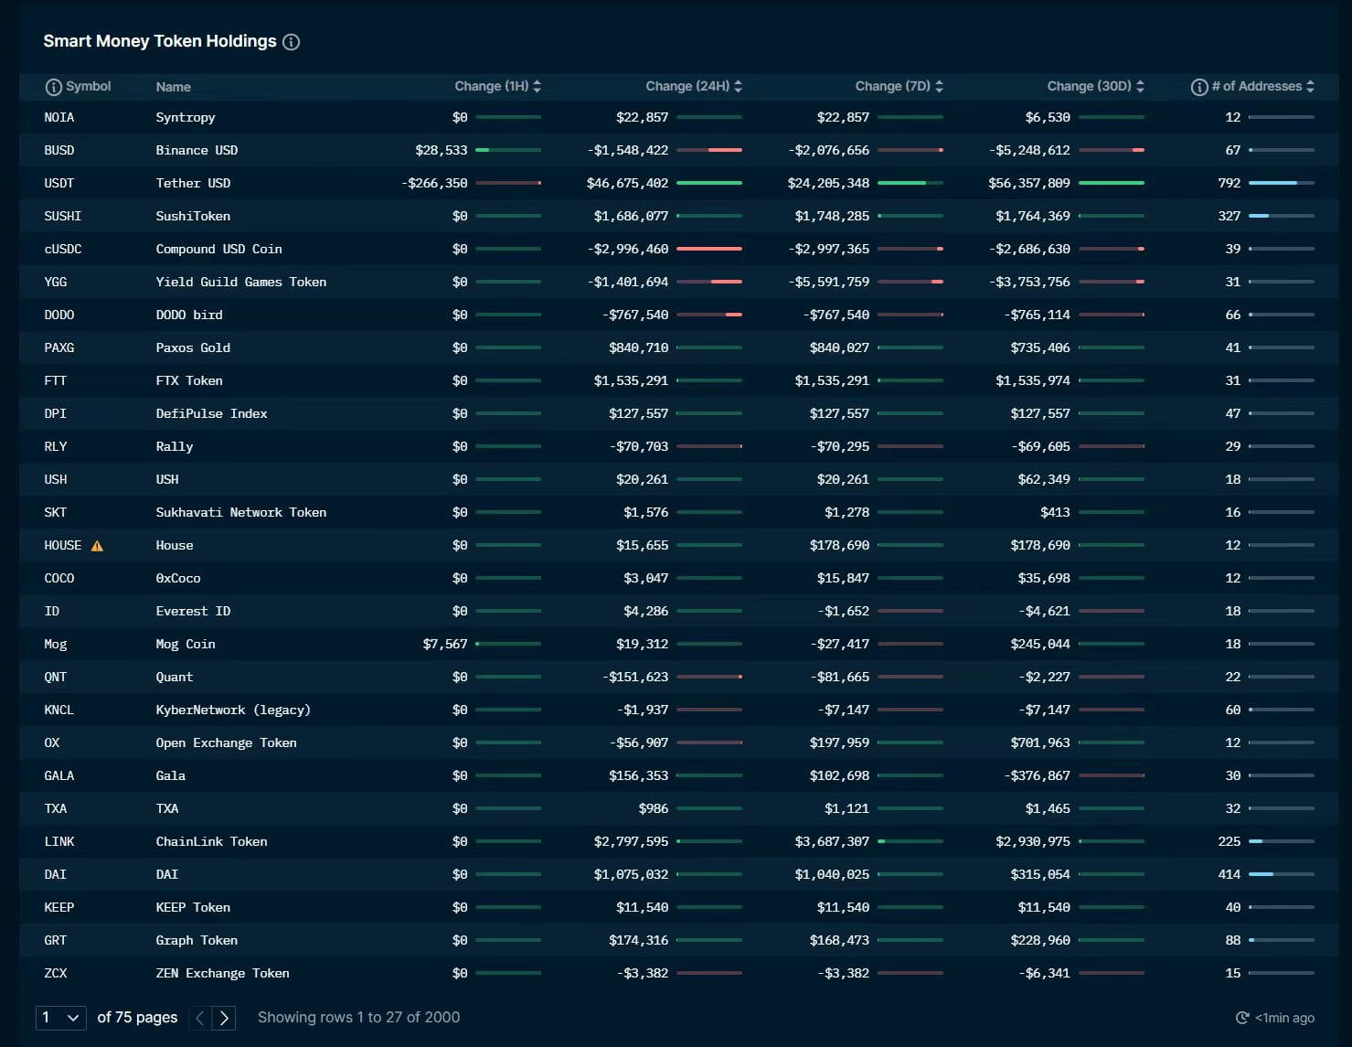Screen dimensions: 1352x1047
Task: Click the previous page arrow button
Action: 198,1017
